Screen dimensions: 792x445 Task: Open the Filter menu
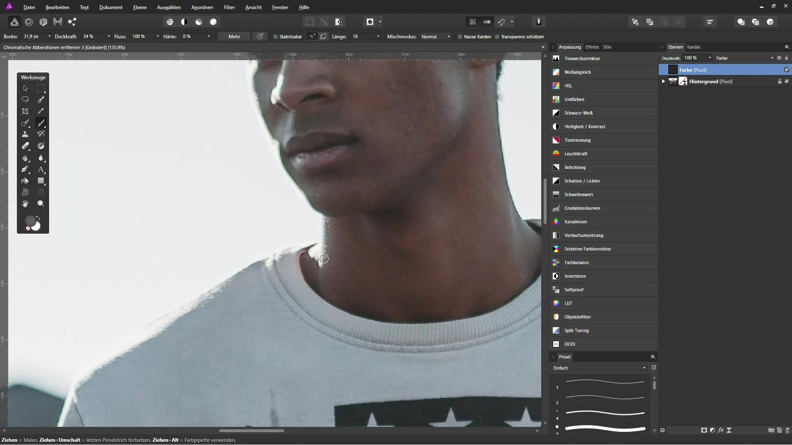[x=229, y=7]
